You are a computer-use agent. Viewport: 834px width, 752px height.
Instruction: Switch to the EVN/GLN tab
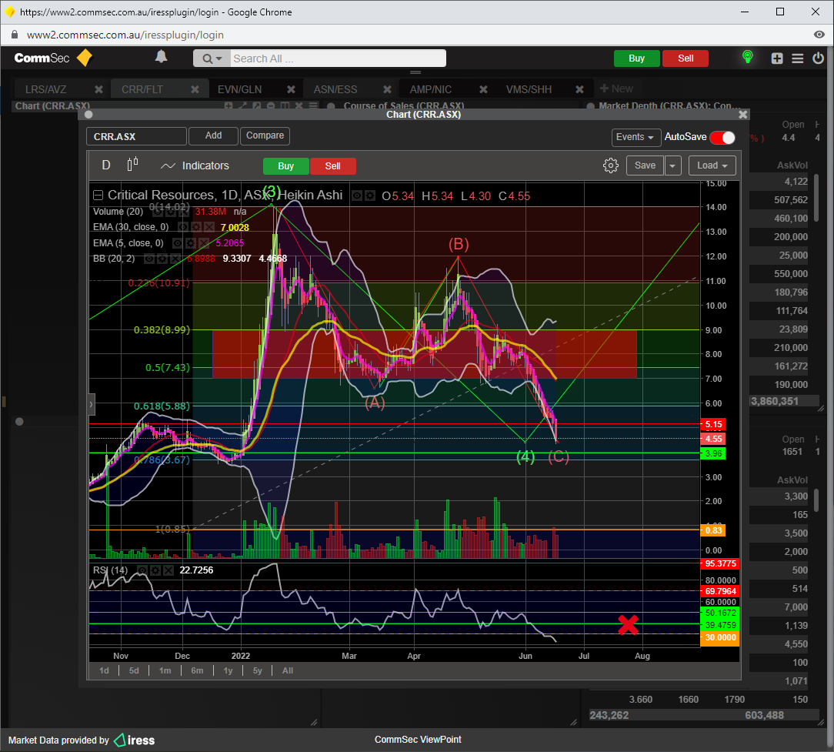239,89
